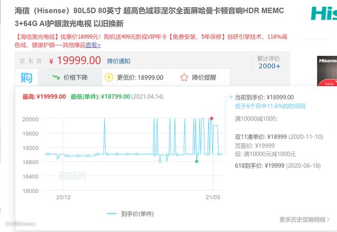The height and width of the screenshot is (232, 337).
Task: Click the yellow yen coin icon
Action: (x=109, y=77)
